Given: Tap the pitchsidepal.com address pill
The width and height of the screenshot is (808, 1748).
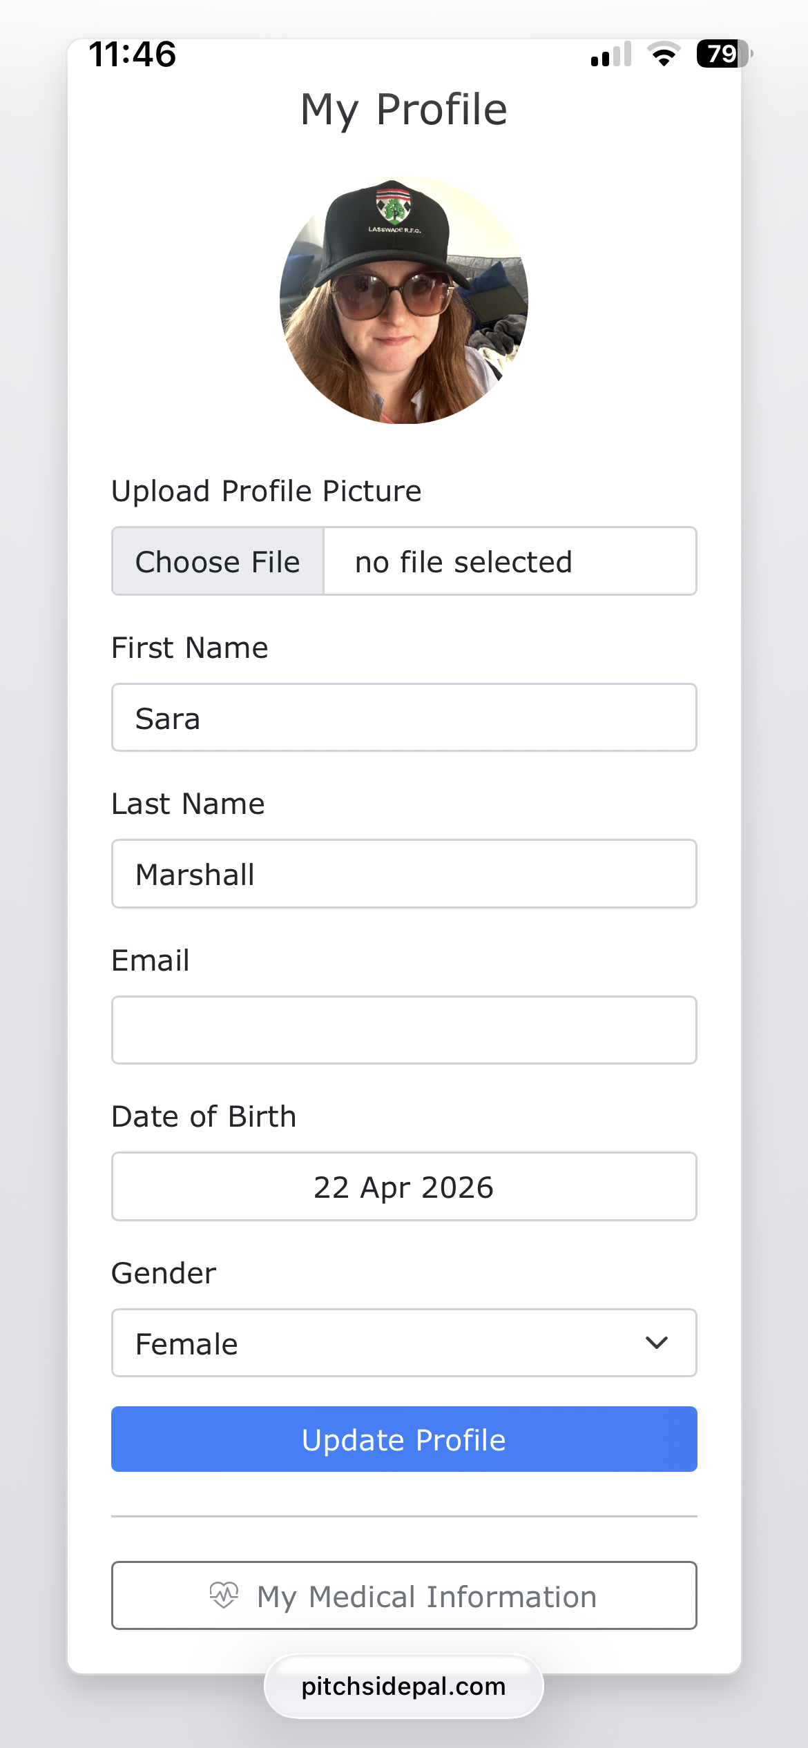Looking at the screenshot, I should click(x=404, y=1687).
